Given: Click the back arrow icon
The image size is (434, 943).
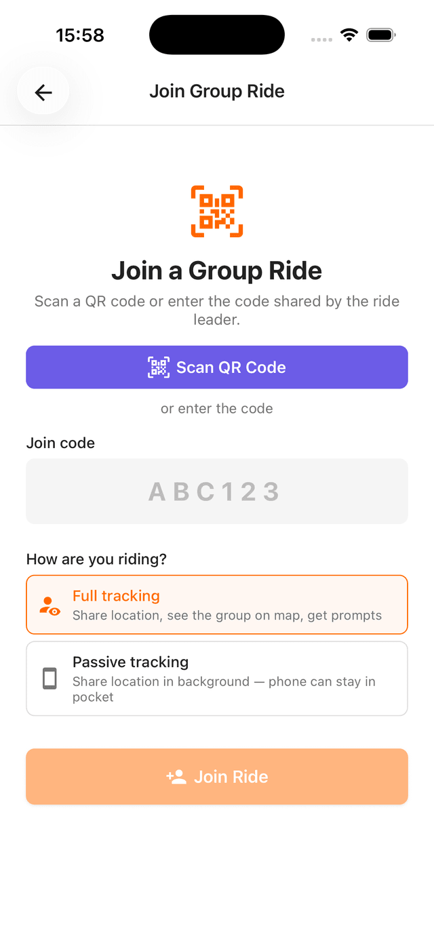Looking at the screenshot, I should tap(43, 92).
